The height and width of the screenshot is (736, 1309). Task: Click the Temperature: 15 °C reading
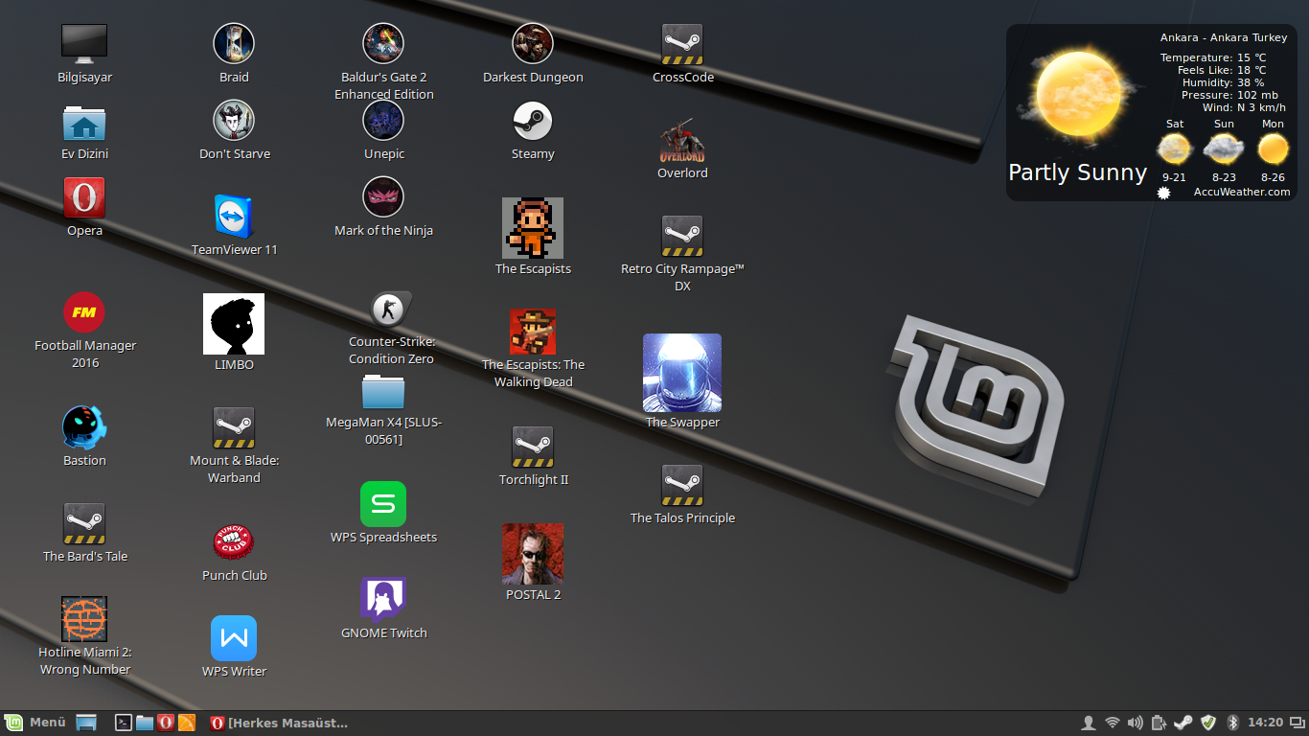[1213, 57]
